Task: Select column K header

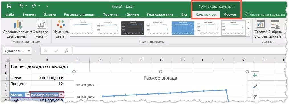Action: tap(243, 60)
